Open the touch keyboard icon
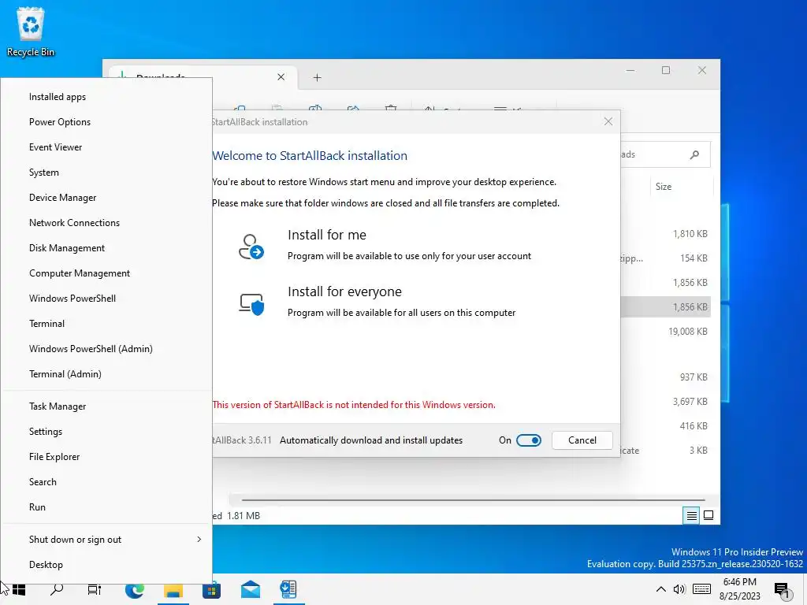Viewport: 807px width, 605px height. click(x=701, y=589)
